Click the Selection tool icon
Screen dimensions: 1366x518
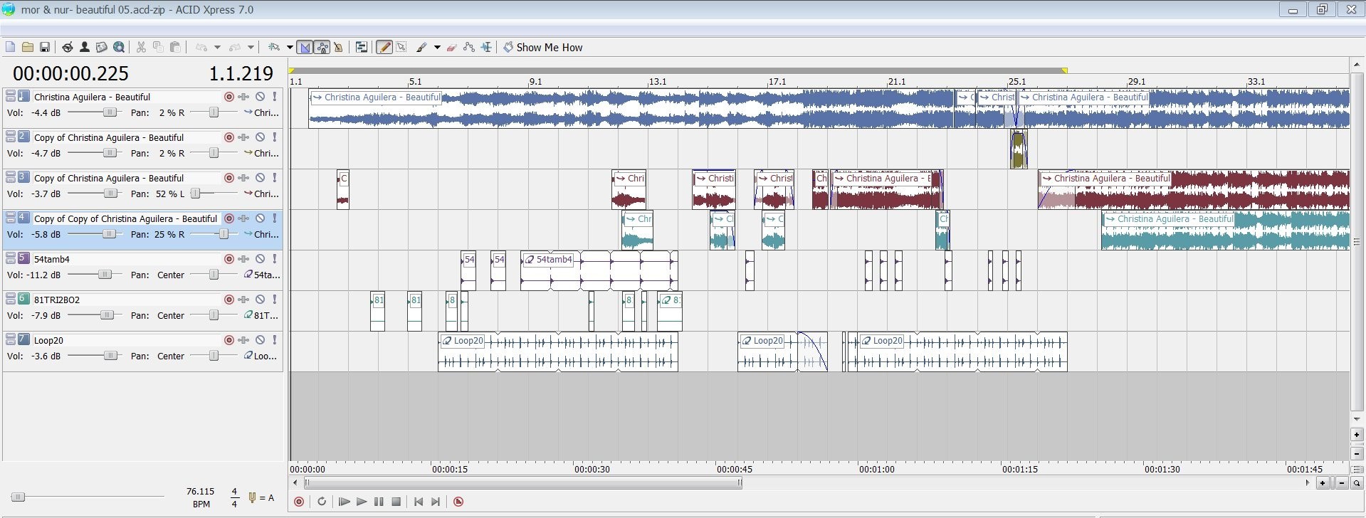401,48
